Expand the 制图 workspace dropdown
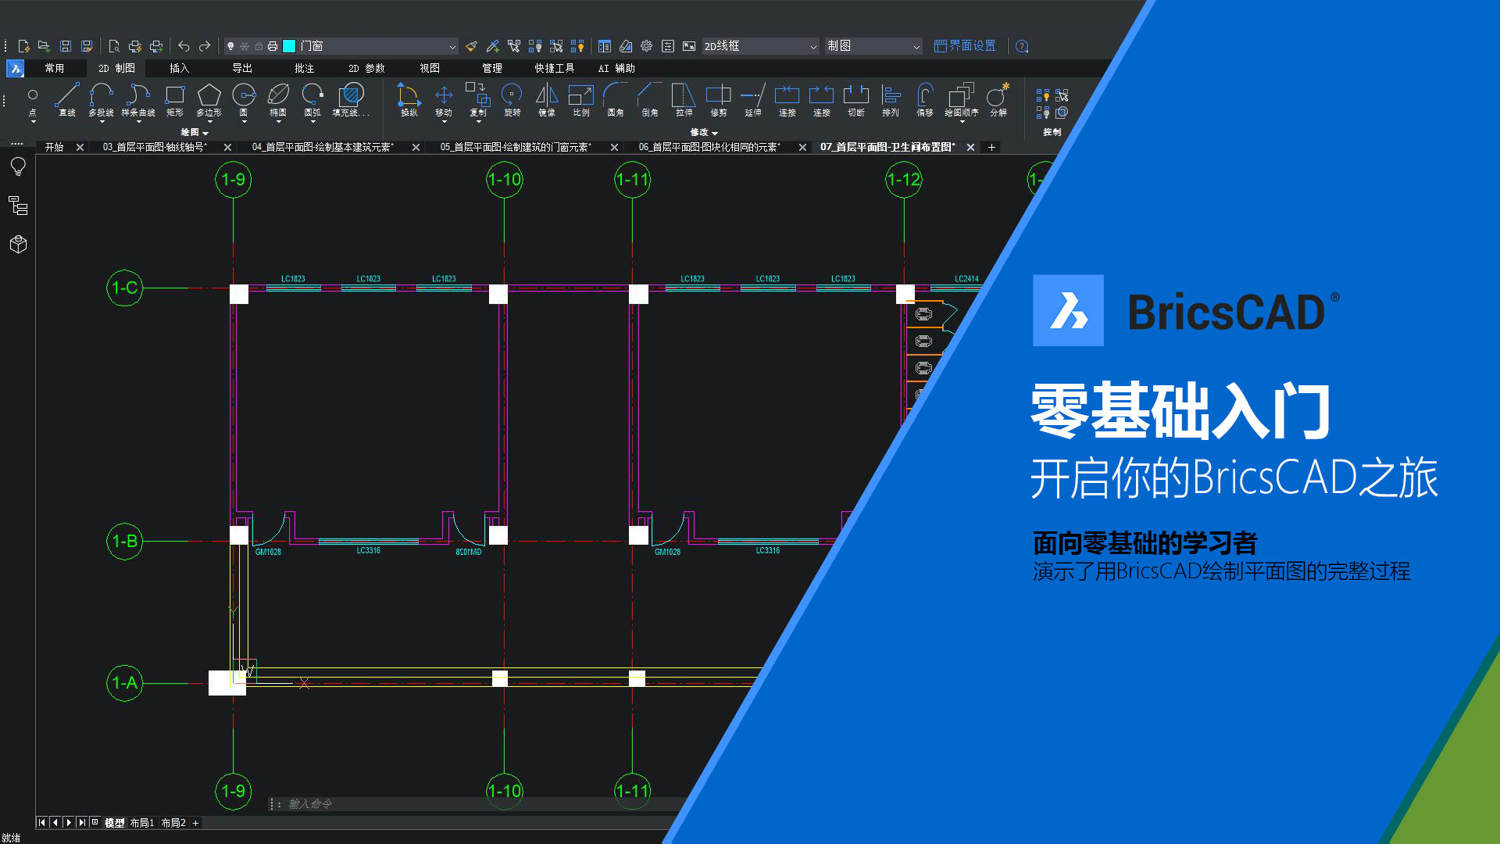This screenshot has width=1500, height=844. tap(916, 47)
